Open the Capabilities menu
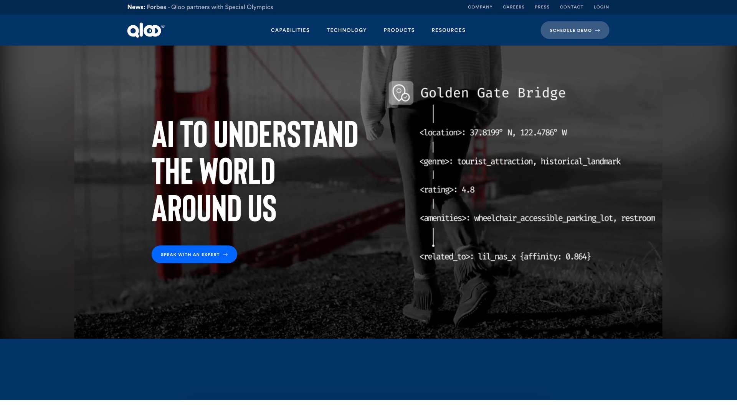The width and height of the screenshot is (737, 414). coord(290,30)
